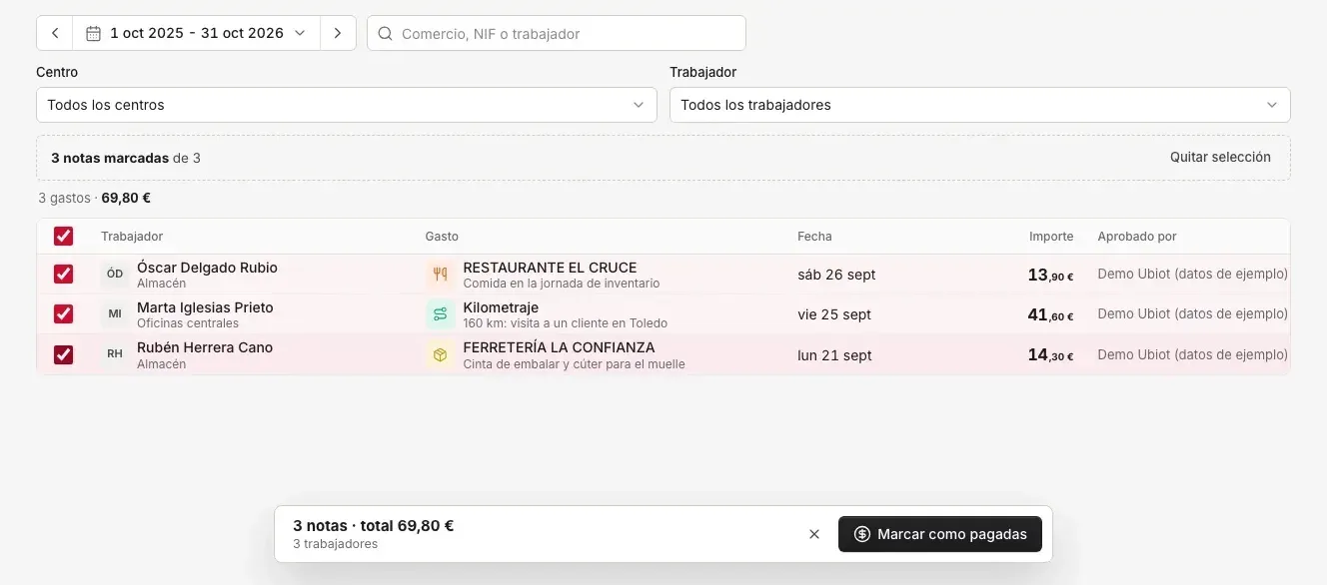Dismiss the bottom action bar with X

coord(814,534)
